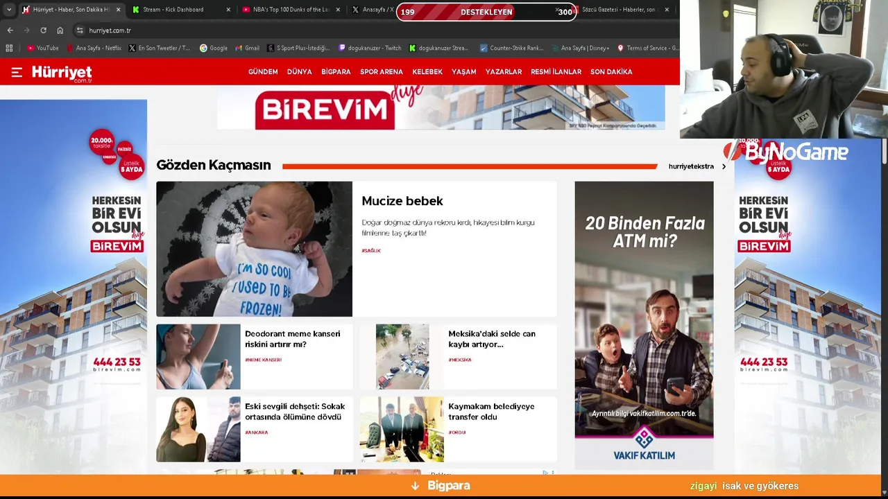Close the Hürriyet browser tab
The image size is (888, 499).
tap(118, 10)
